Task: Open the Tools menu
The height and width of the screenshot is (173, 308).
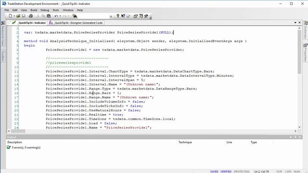Action: (56, 10)
